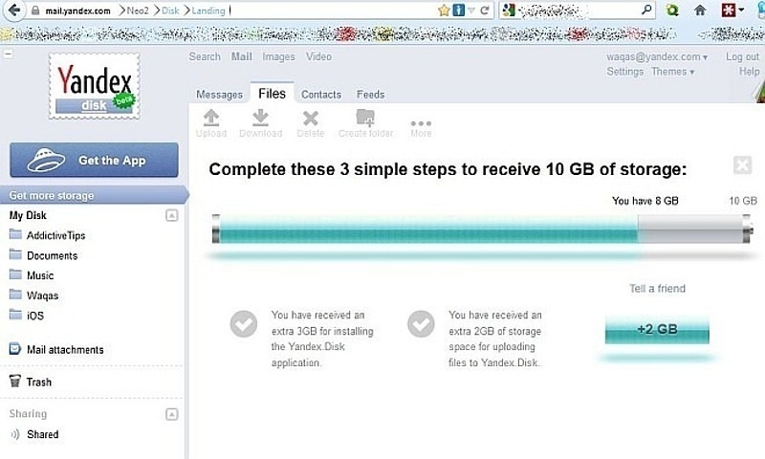
Task: Click the Delete X toolbar icon
Action: [310, 118]
